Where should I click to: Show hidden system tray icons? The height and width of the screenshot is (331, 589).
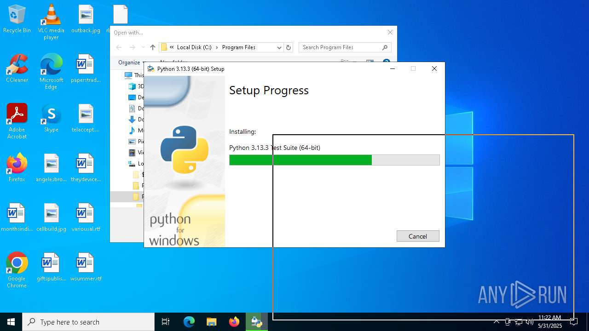pos(497,322)
